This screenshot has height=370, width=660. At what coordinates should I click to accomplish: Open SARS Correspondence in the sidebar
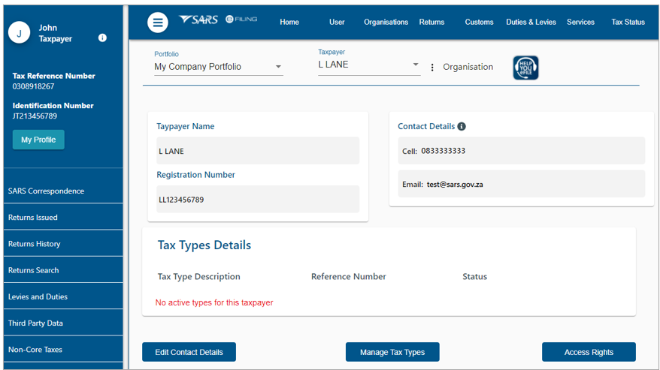(63, 191)
